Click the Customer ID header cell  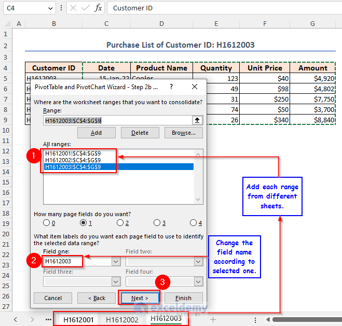pyautogui.click(x=53, y=68)
